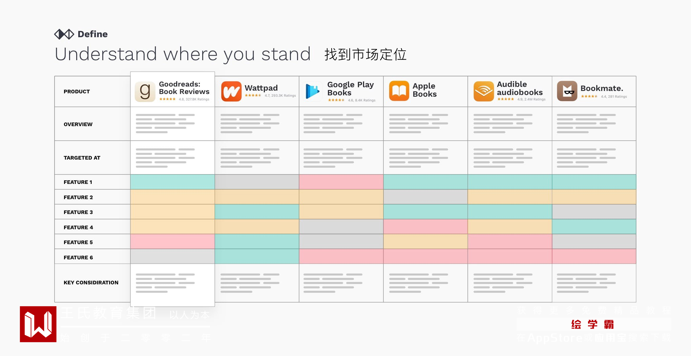691x356 pixels.
Task: Click the "Apple Books" product name
Action: click(425, 90)
